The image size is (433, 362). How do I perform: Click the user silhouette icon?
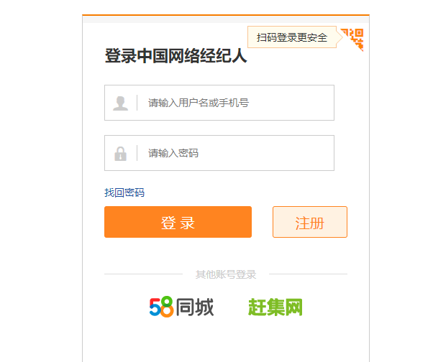tap(120, 103)
